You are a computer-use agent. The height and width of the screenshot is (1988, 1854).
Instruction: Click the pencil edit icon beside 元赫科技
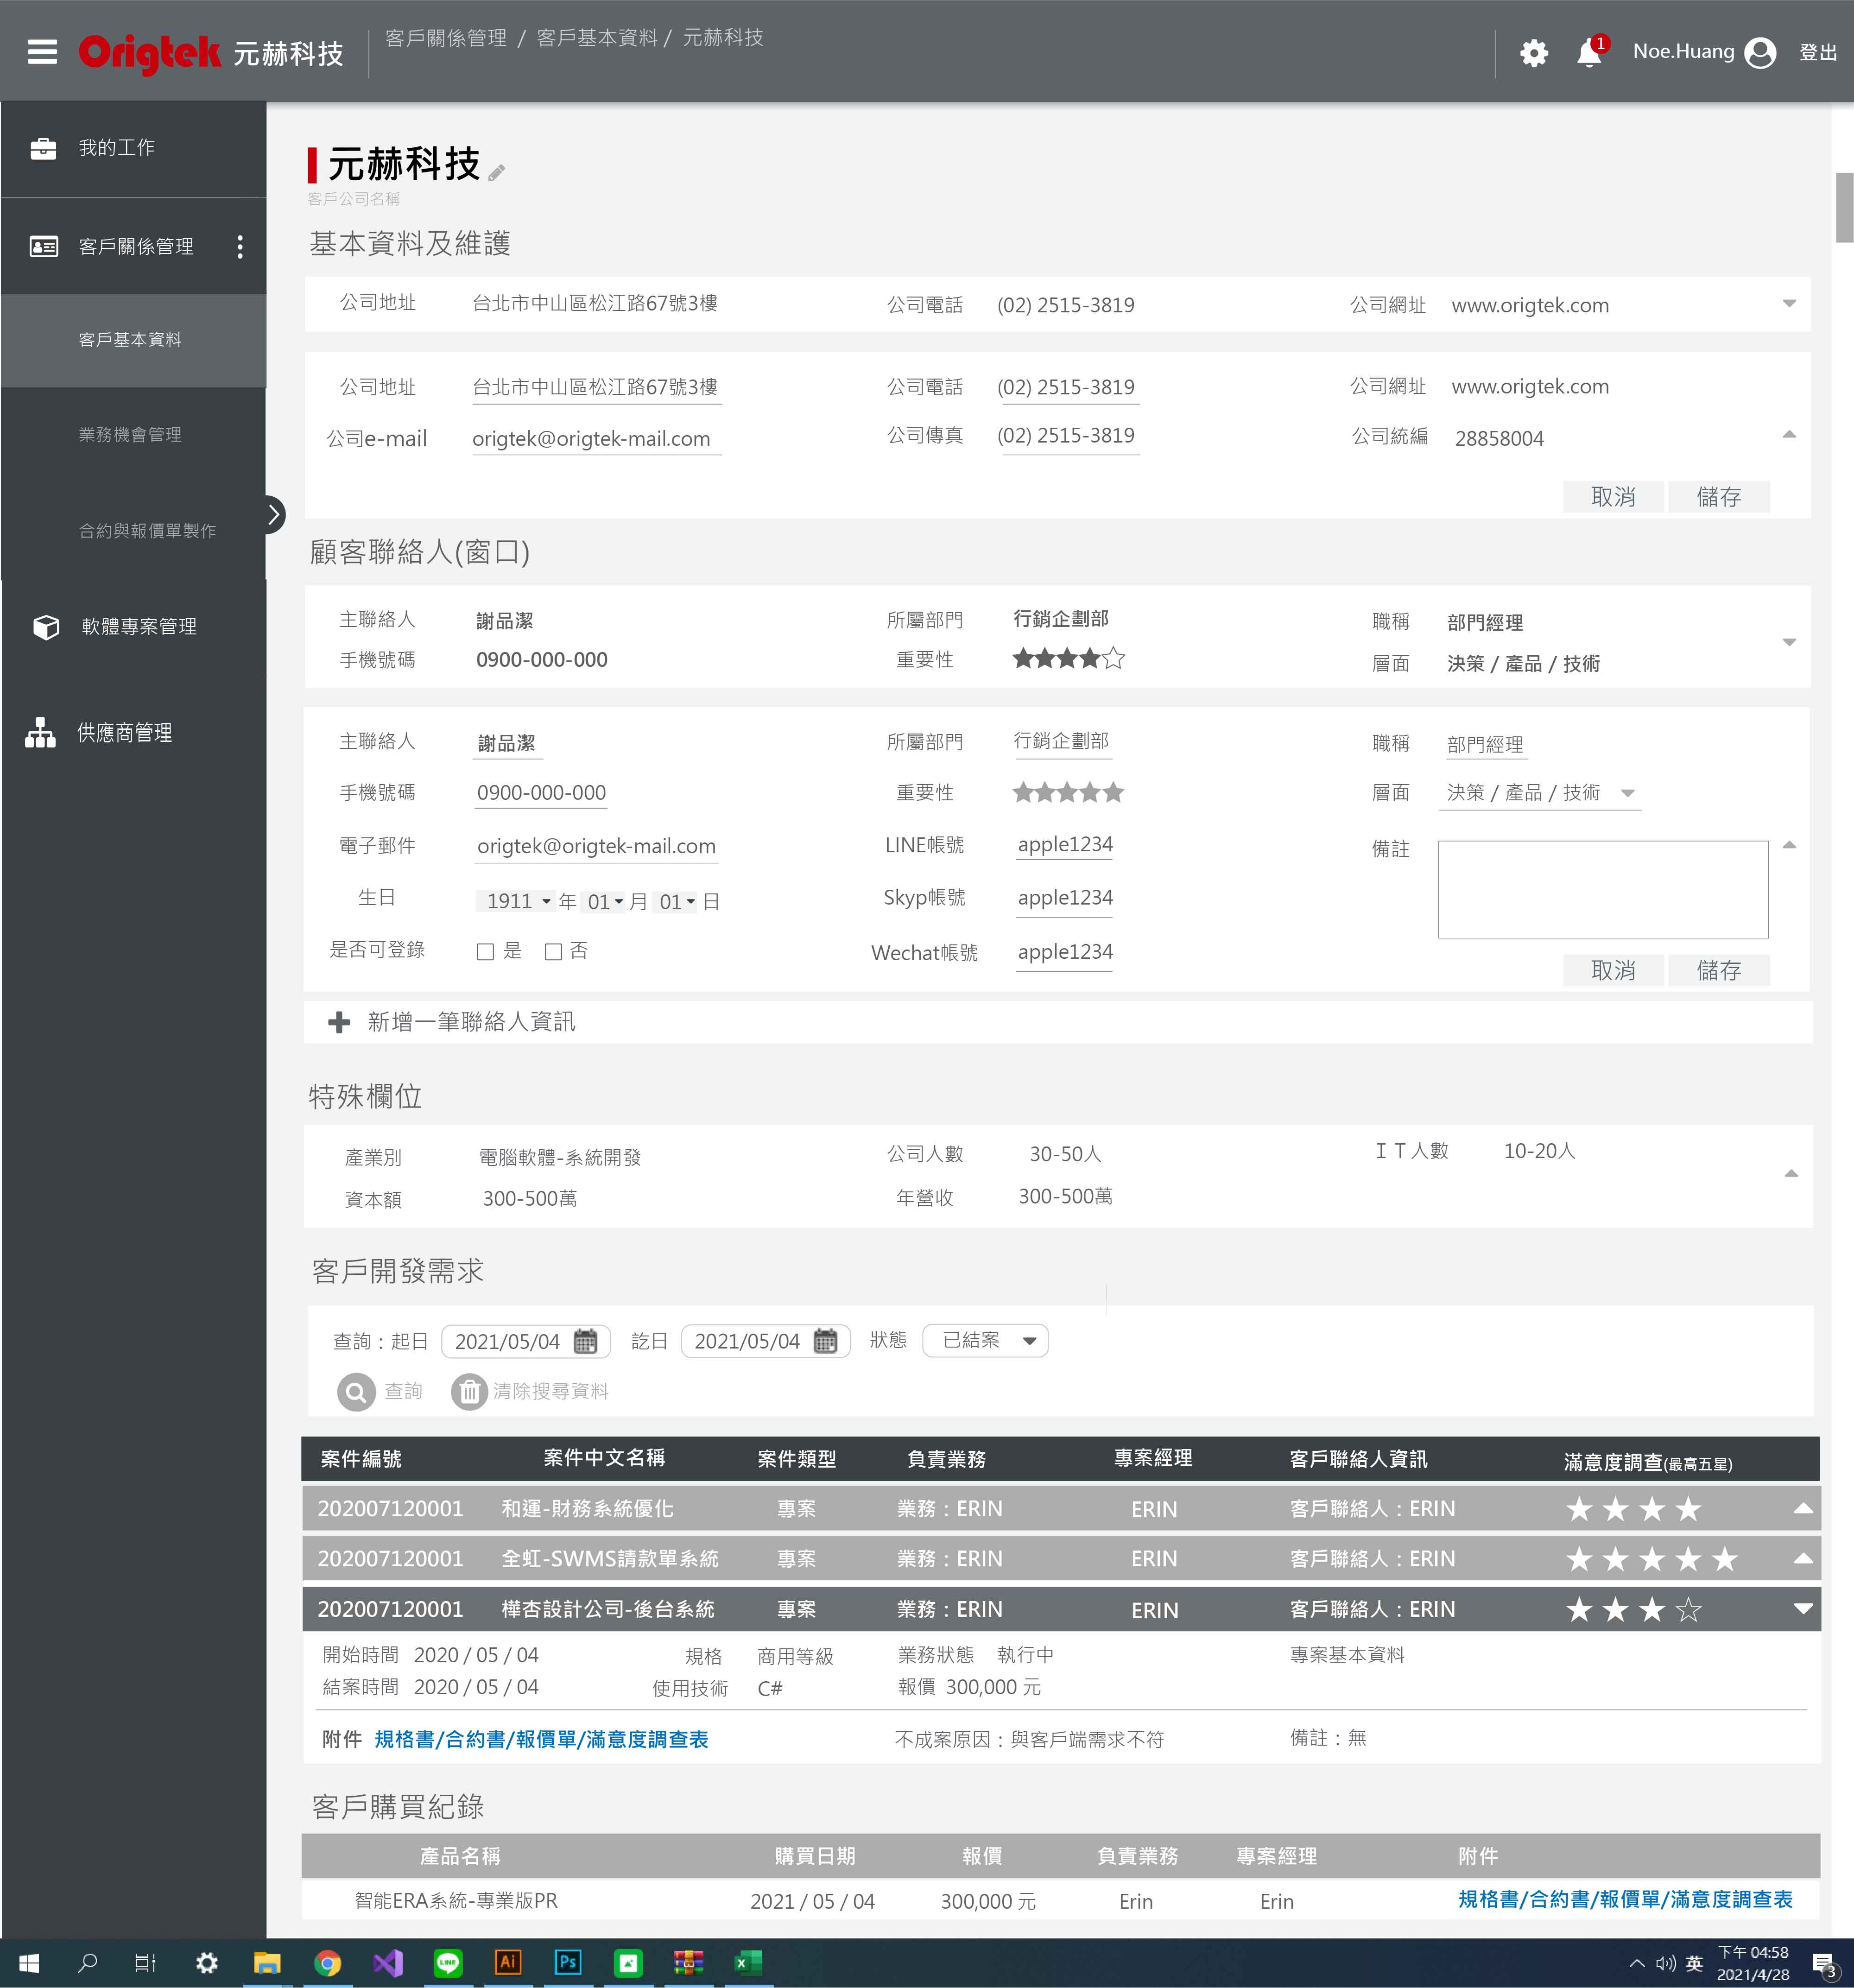tap(497, 172)
